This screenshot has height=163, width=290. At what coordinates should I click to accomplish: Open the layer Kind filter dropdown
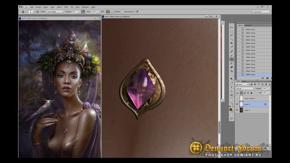point(242,84)
